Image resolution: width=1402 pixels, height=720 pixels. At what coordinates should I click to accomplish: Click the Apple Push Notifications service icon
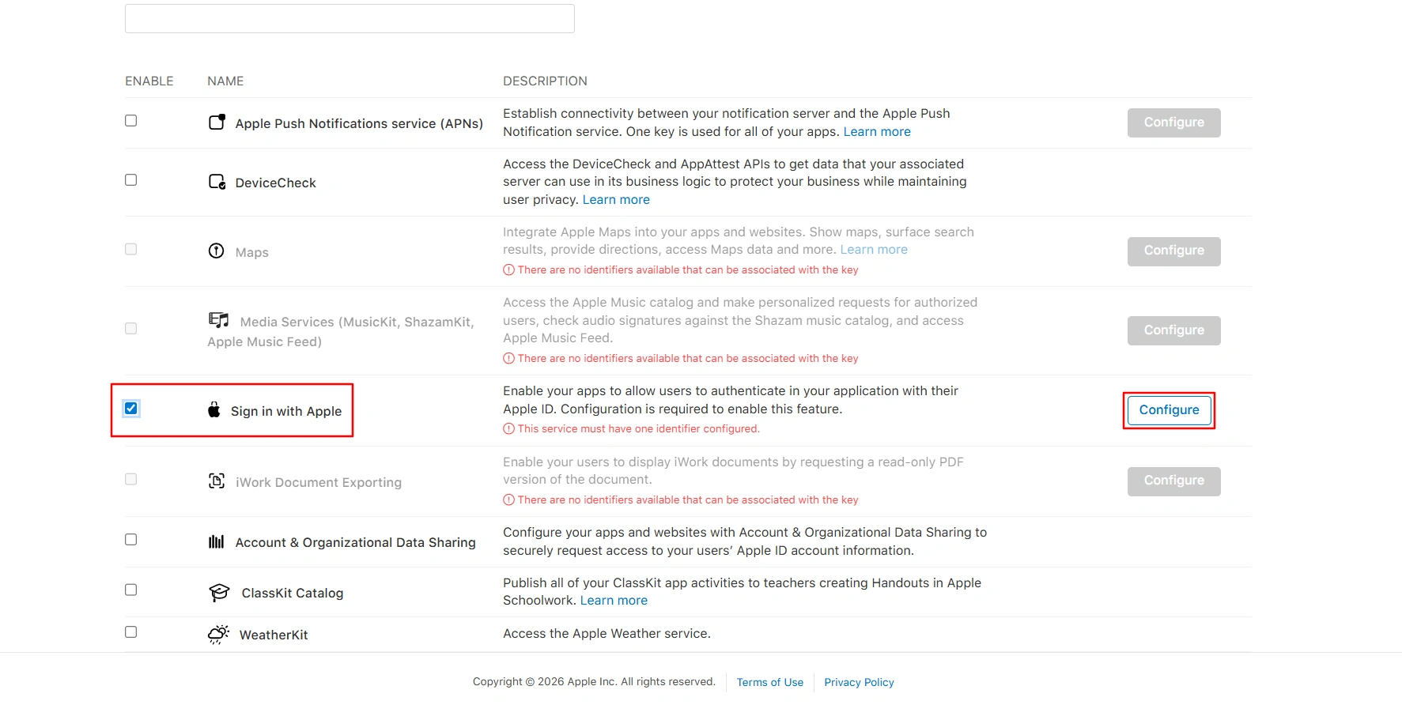217,122
